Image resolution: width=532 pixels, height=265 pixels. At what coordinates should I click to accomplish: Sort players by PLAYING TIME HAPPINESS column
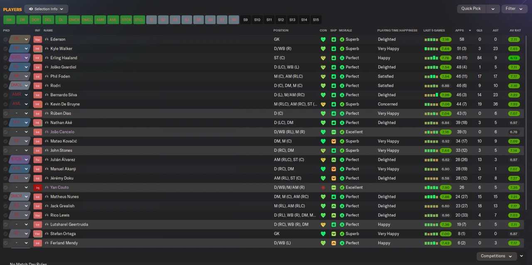397,30
